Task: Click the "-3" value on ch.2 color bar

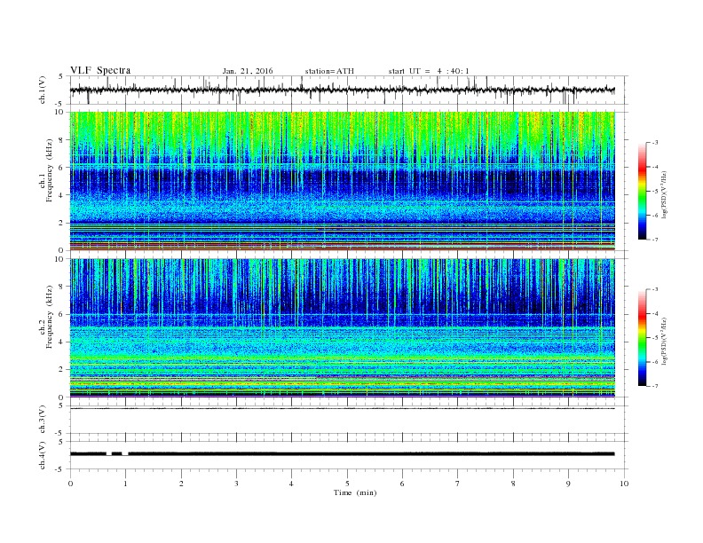Action: (x=655, y=289)
